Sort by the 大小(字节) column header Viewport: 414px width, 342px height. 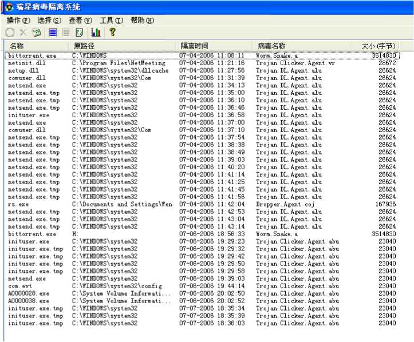click(x=375, y=46)
